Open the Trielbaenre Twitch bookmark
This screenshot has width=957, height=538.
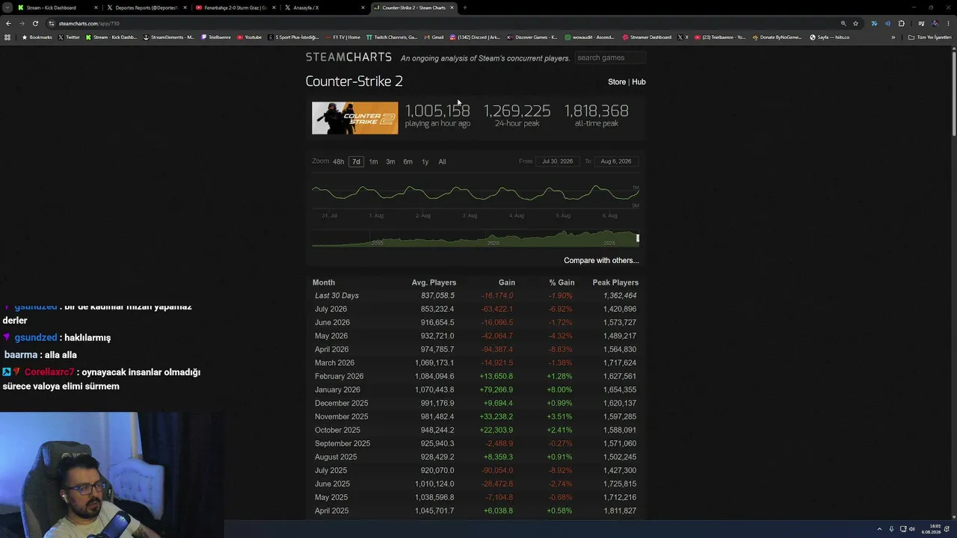(x=216, y=37)
